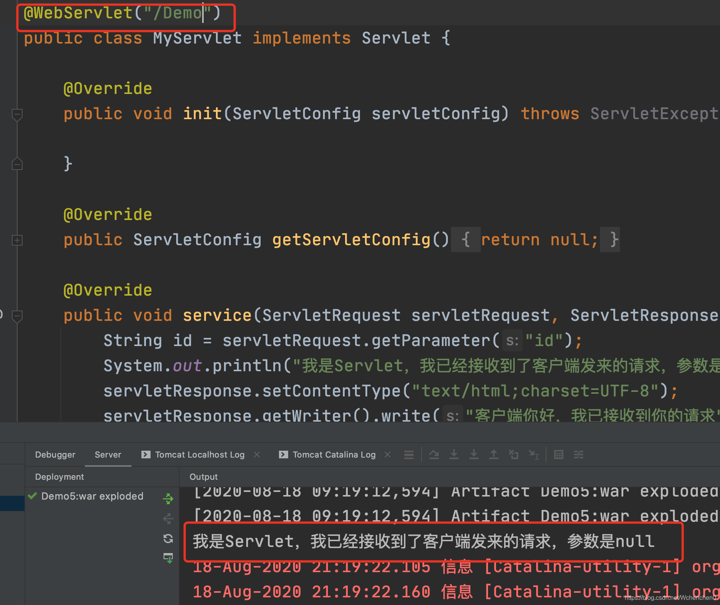Viewport: 720px width, 605px height.
Task: Click the grayed ServletExcept exception name
Action: coord(654,114)
